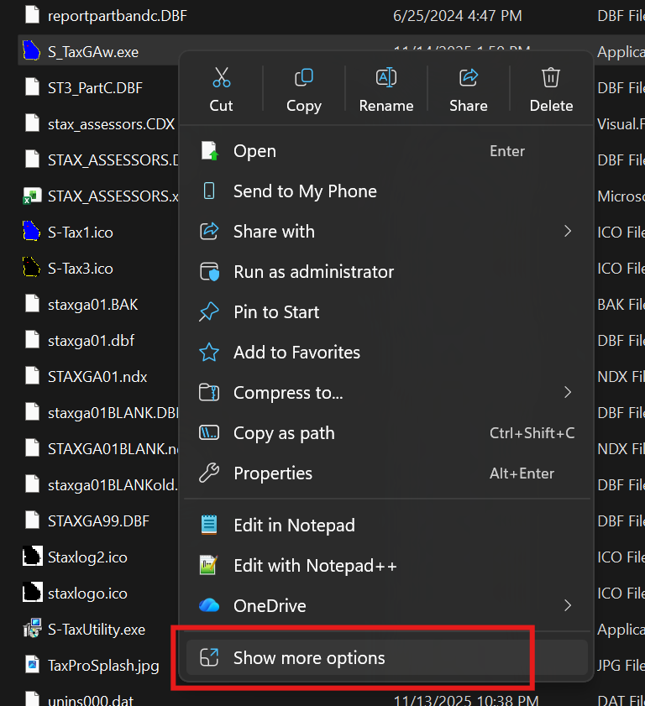The height and width of the screenshot is (706, 645).
Task: Click the Cut scissors icon
Action: click(x=222, y=79)
